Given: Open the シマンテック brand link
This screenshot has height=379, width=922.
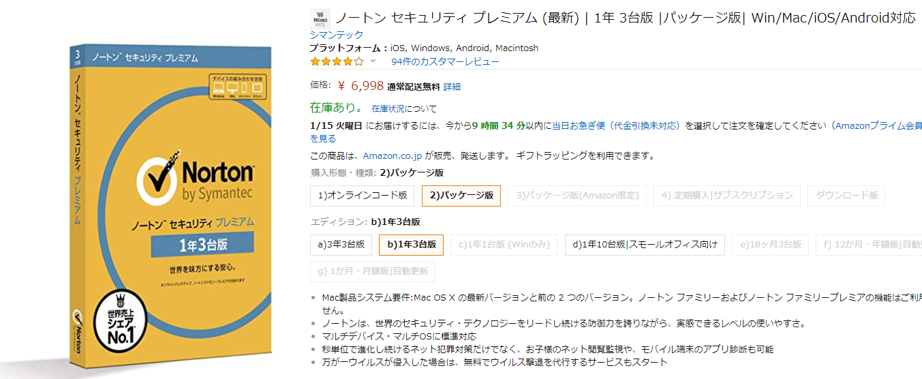Looking at the screenshot, I should click(337, 35).
